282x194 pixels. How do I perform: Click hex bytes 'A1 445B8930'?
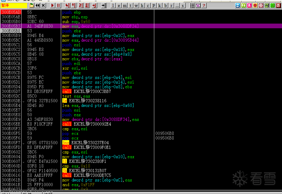click(40, 40)
